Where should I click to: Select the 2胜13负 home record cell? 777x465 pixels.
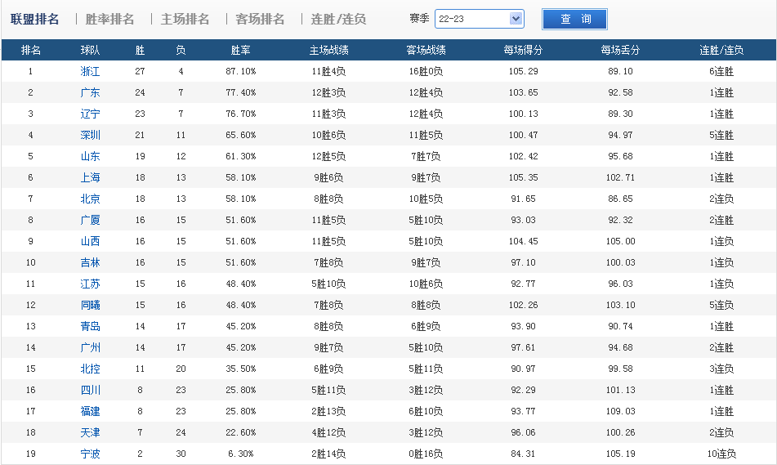(x=328, y=411)
